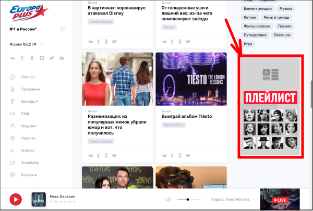Share Tiësto album article on Facebook
The image size is (313, 211).
172,156
